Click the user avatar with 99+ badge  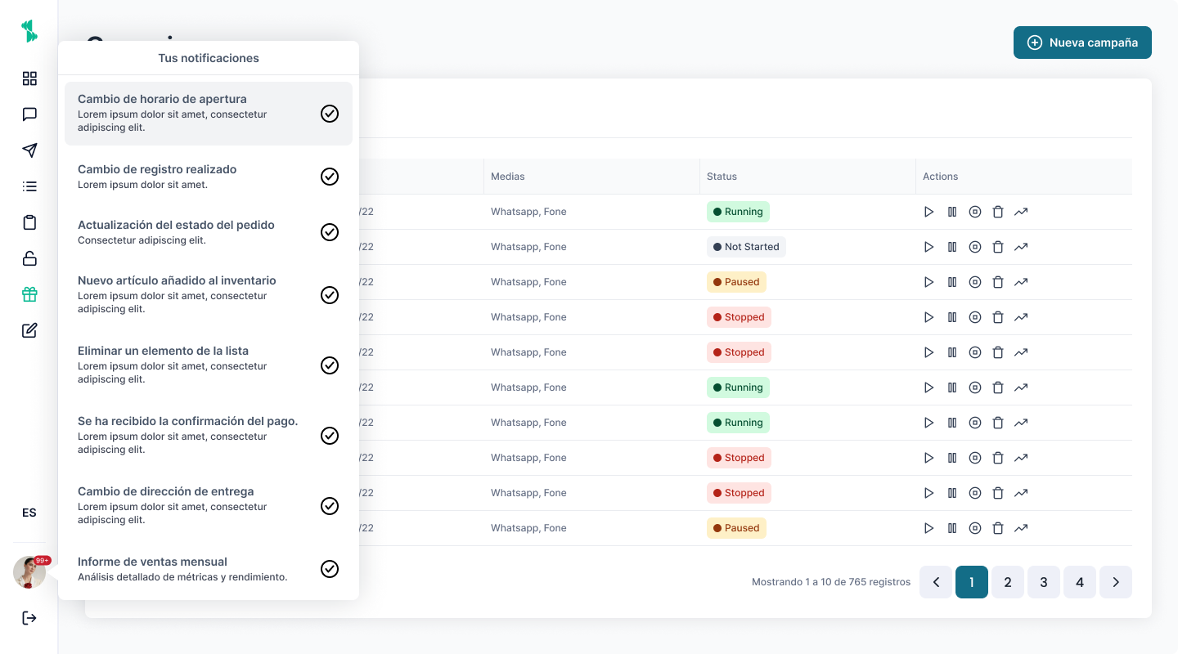pyautogui.click(x=29, y=572)
